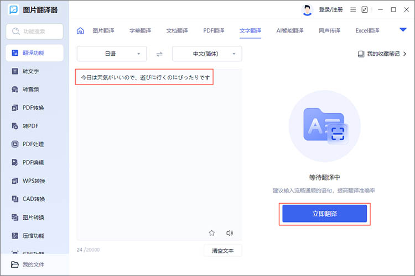Swap source and target languages

(159, 54)
